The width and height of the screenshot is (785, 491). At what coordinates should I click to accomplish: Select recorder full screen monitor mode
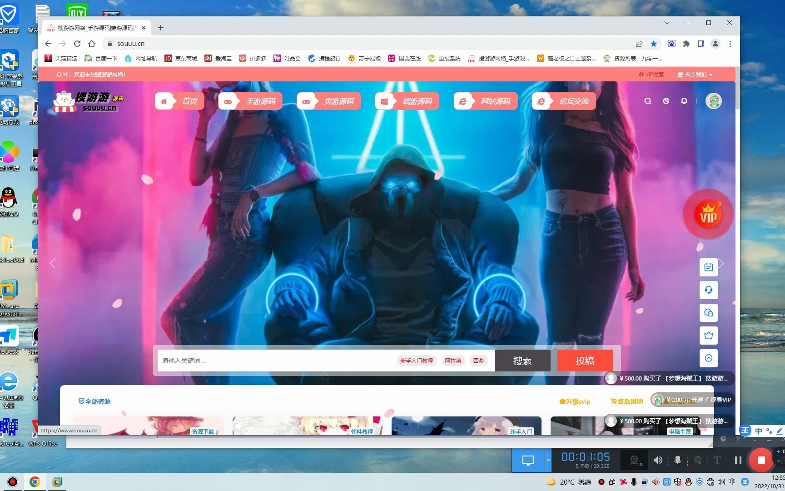pyautogui.click(x=528, y=460)
